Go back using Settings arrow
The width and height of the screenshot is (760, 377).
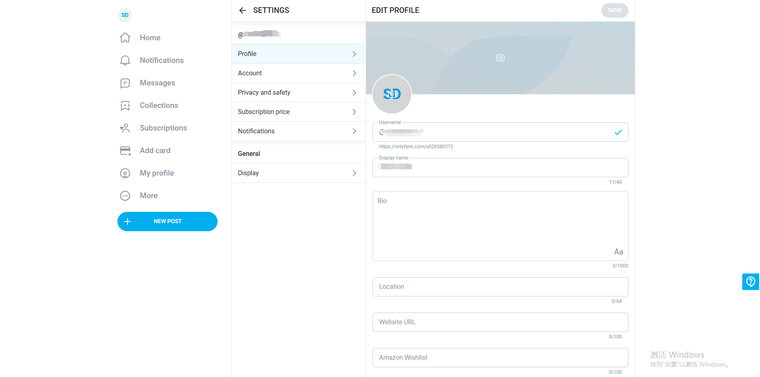tap(242, 10)
